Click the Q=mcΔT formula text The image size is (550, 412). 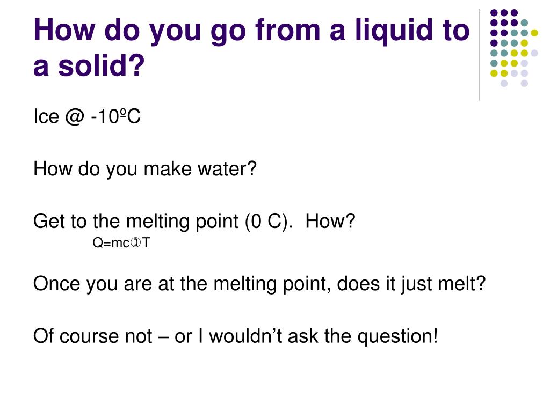click(x=121, y=243)
